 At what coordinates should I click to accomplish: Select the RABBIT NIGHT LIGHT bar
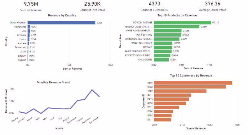[x=163, y=43]
